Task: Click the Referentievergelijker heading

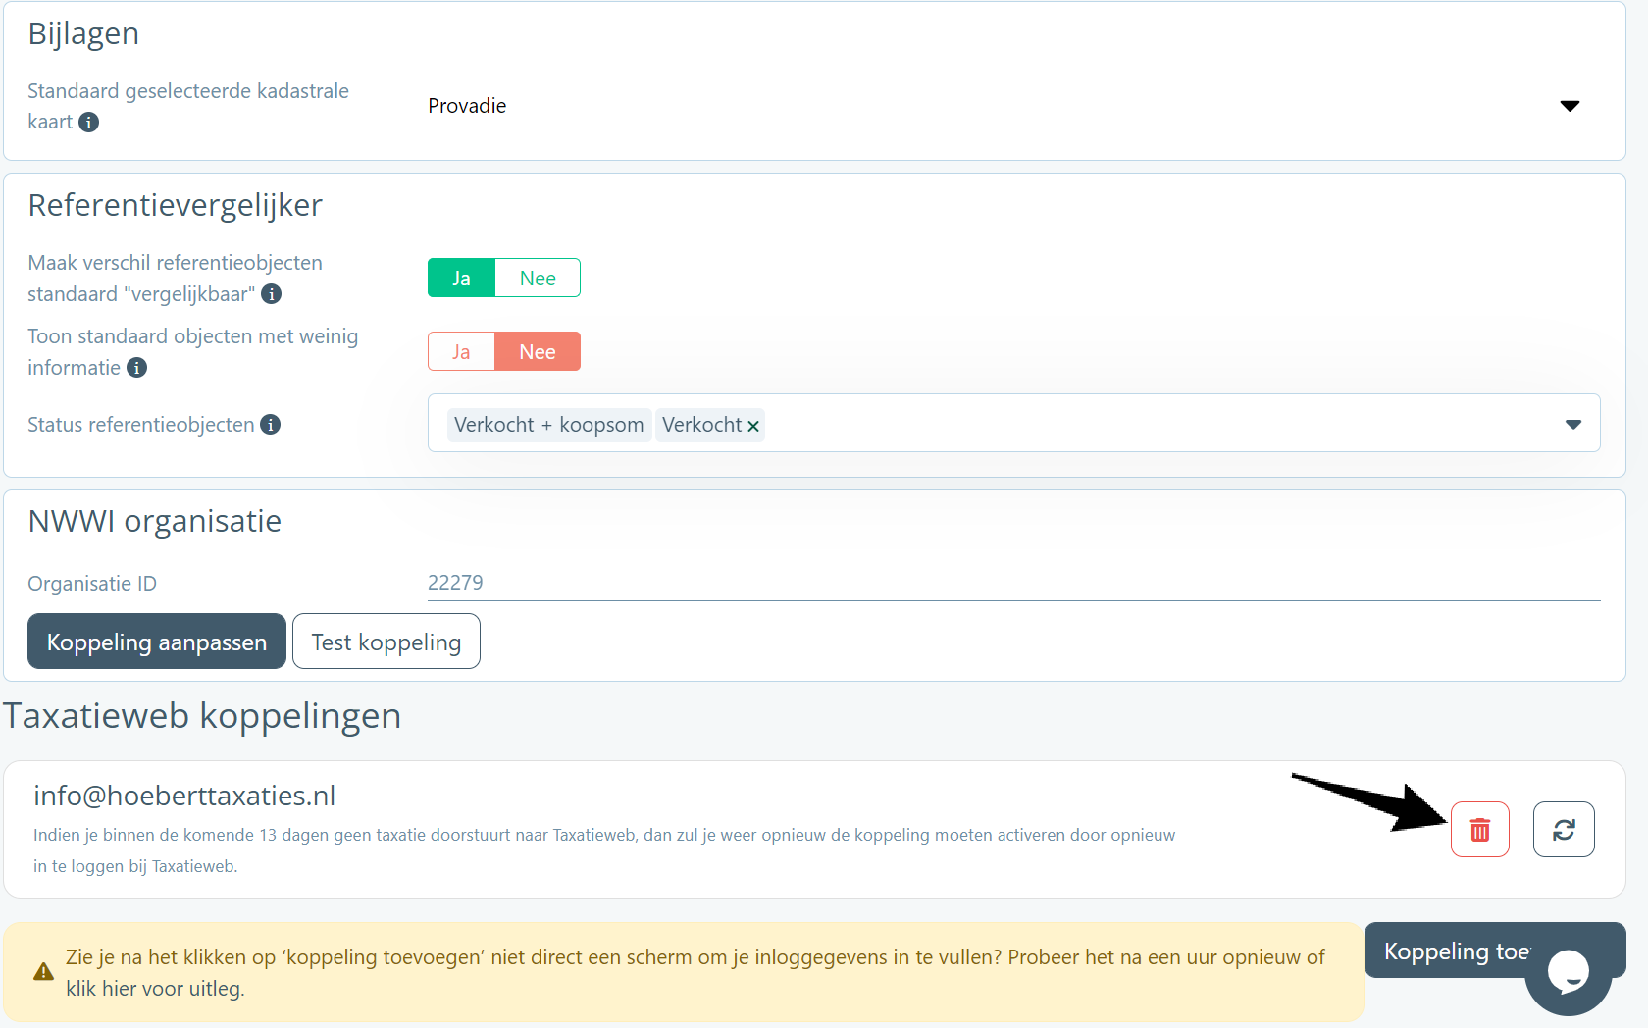Action: (x=175, y=205)
